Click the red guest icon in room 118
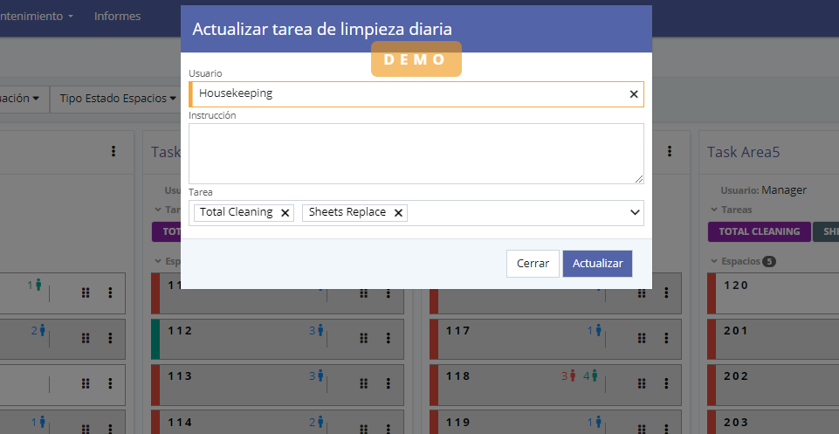 [573, 376]
